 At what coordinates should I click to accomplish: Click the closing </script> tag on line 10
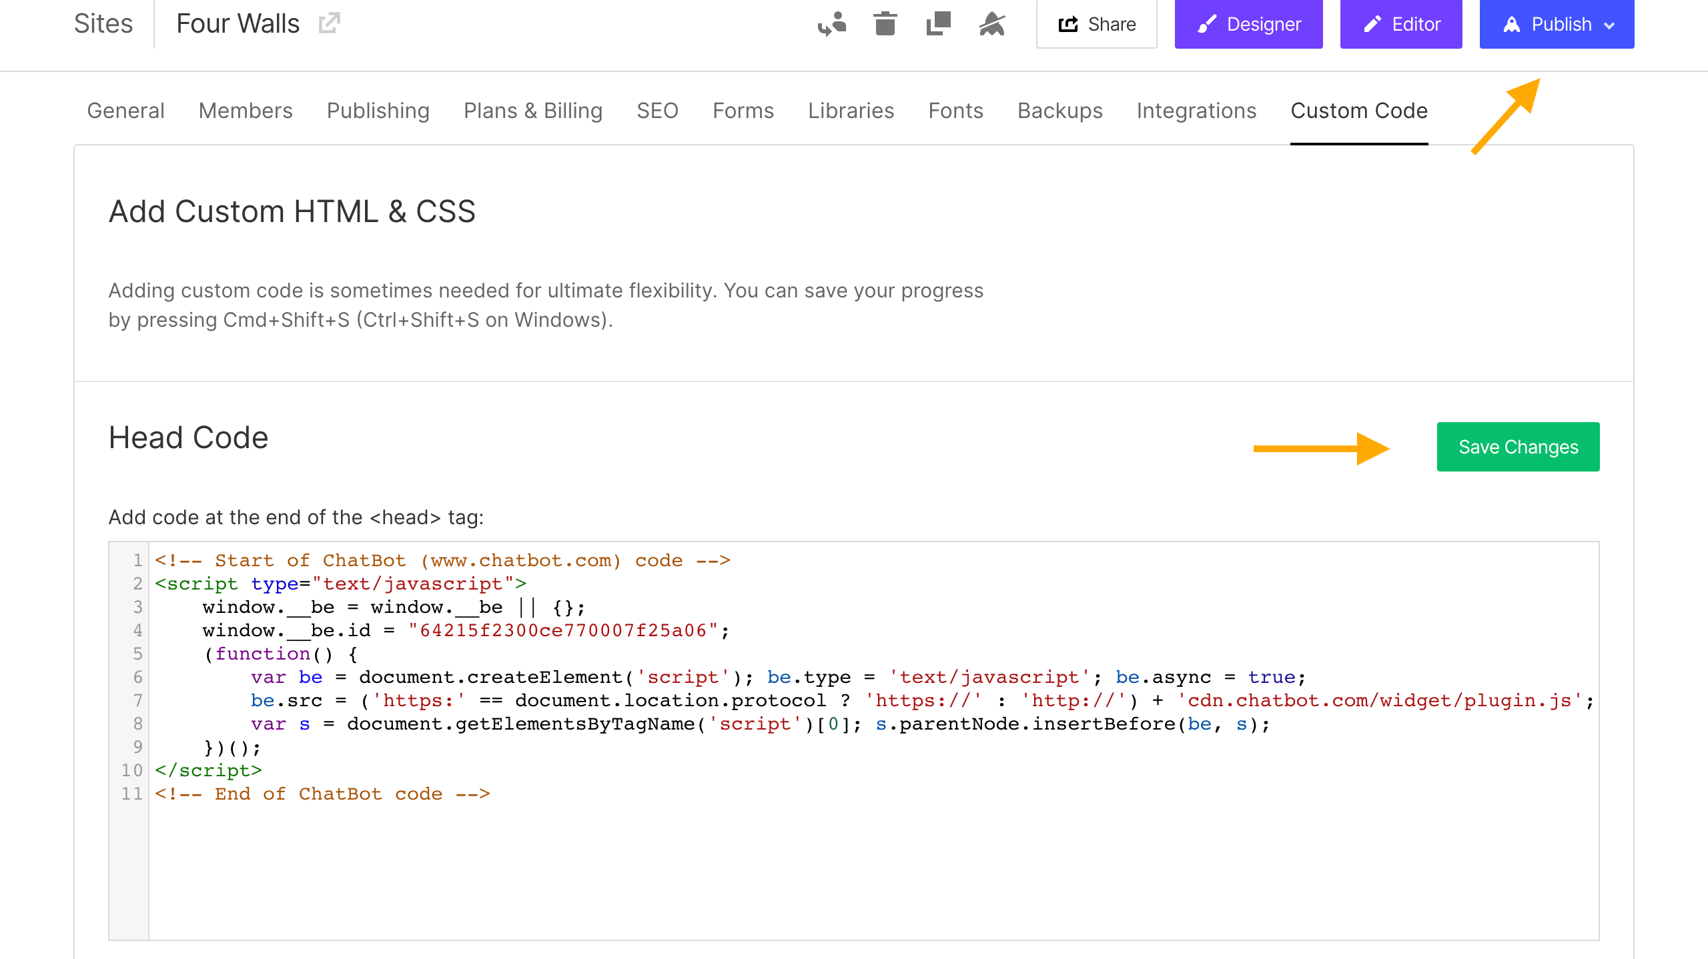tap(208, 770)
